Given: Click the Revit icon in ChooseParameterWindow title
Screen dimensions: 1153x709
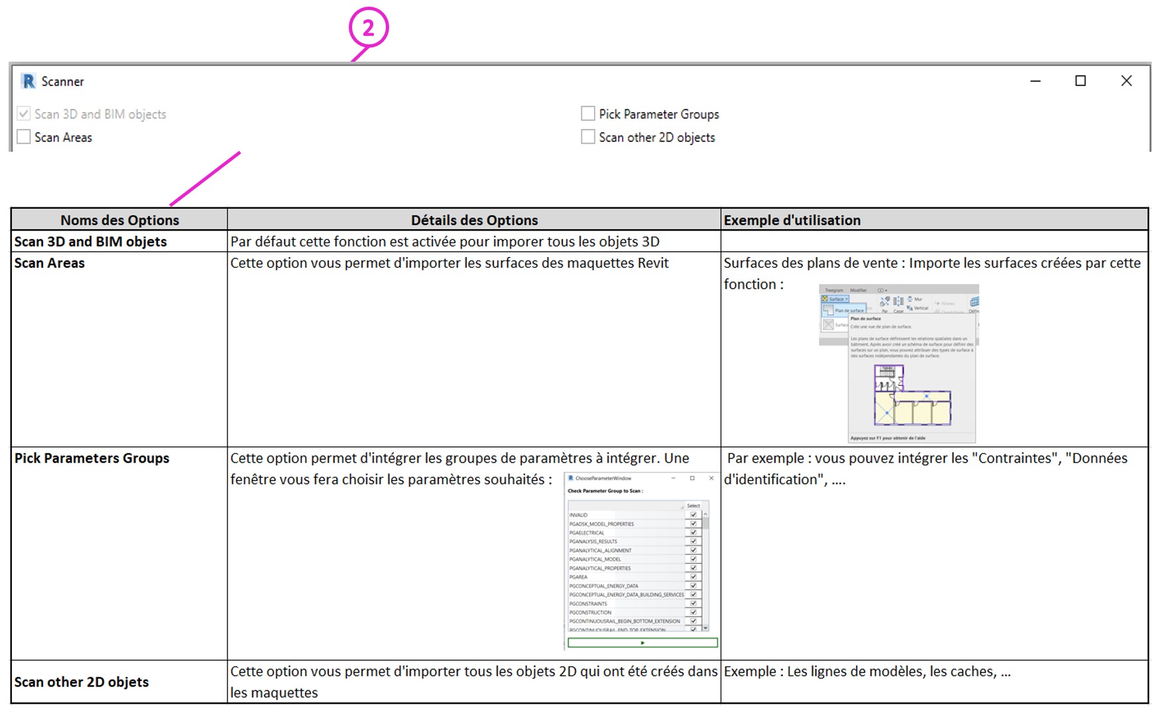Looking at the screenshot, I should (571, 478).
